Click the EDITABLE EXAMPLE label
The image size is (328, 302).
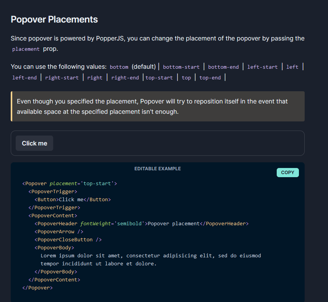tap(157, 168)
